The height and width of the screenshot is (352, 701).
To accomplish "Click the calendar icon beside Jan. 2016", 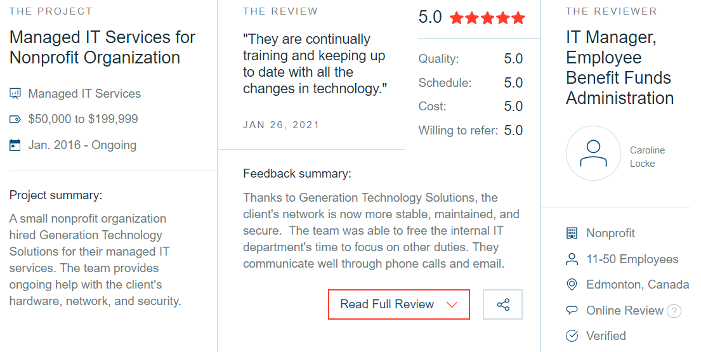I will [15, 145].
